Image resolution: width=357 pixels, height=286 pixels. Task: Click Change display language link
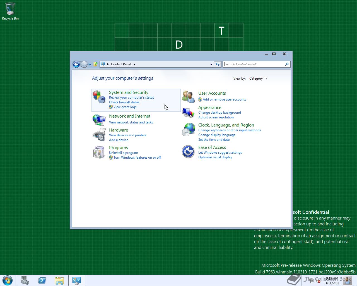point(217,135)
